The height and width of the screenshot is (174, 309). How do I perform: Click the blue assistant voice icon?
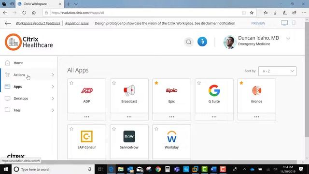202,42
